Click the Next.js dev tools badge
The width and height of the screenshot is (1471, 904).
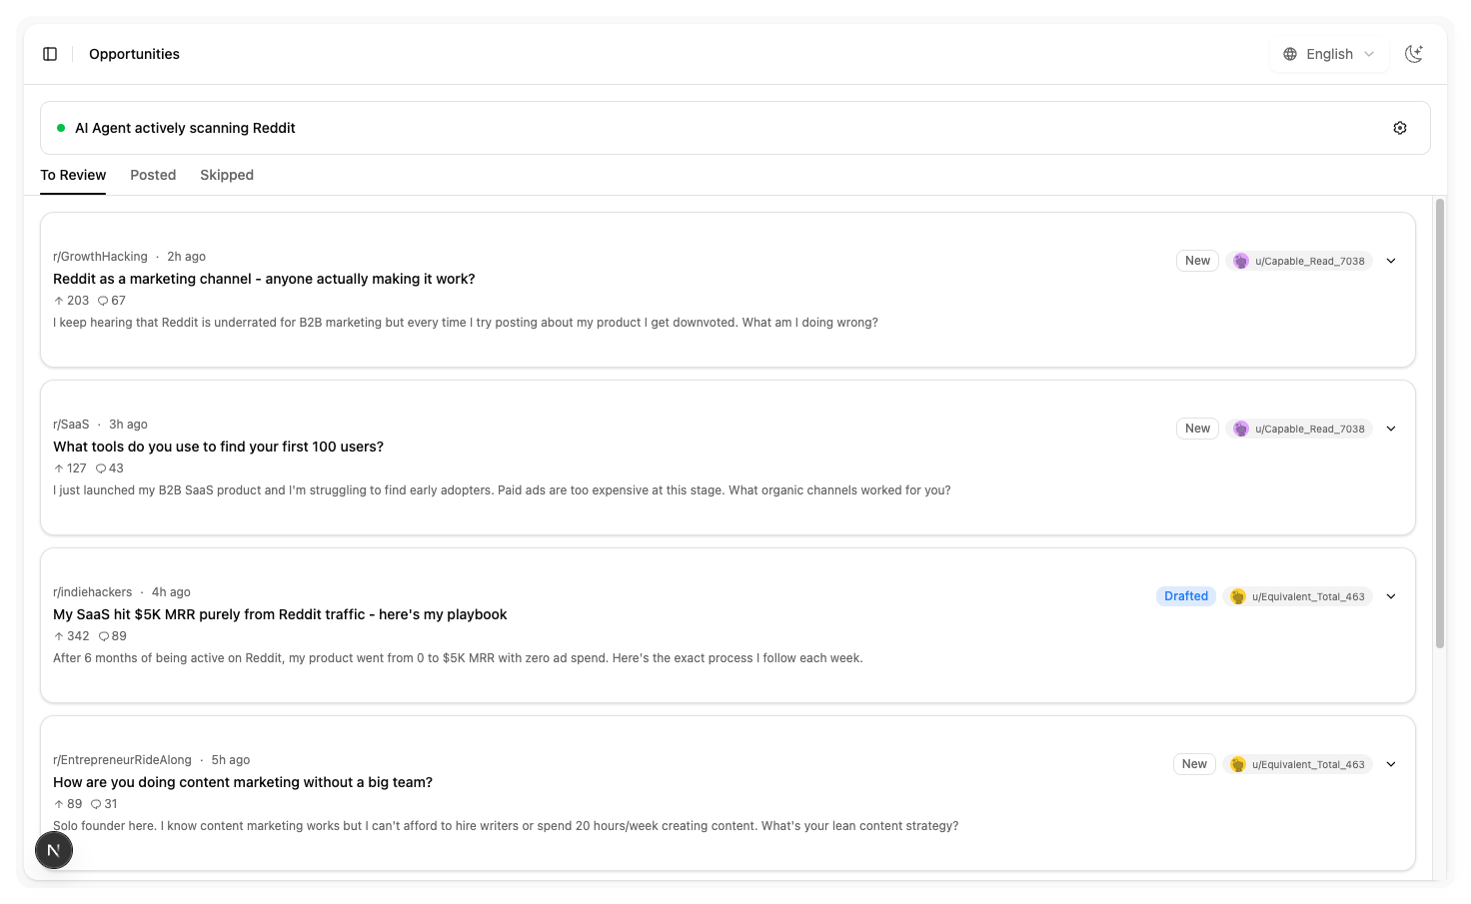tap(54, 850)
